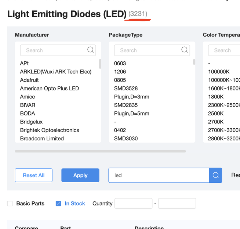
Task: Select manufacturer Brightek Optoelectronics
Action: coord(50,130)
